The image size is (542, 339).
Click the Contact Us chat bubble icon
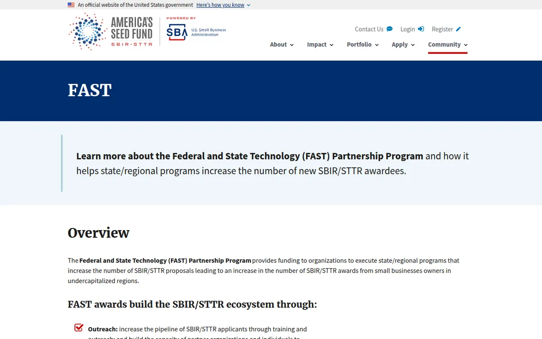[390, 29]
